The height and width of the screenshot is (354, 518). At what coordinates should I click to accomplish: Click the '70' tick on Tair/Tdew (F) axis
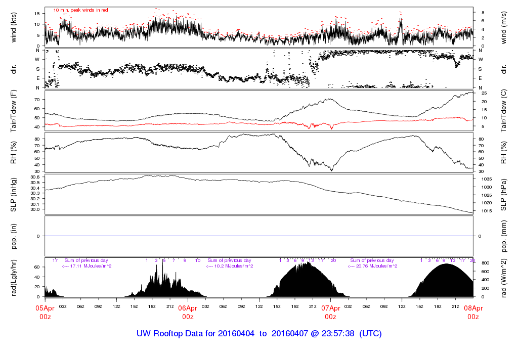[37, 100]
